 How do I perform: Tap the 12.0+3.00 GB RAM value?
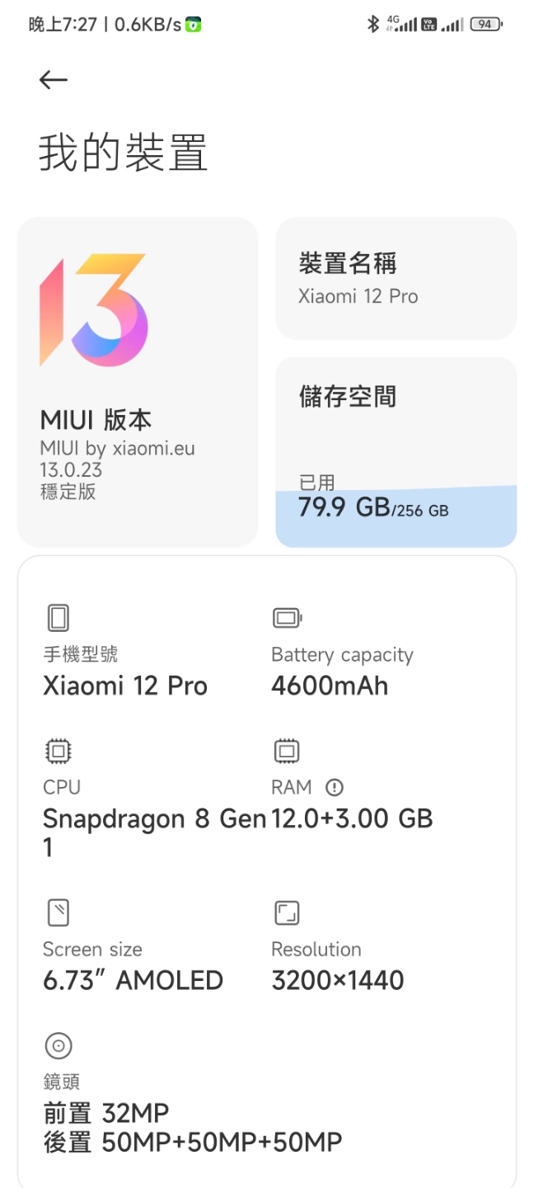point(352,818)
